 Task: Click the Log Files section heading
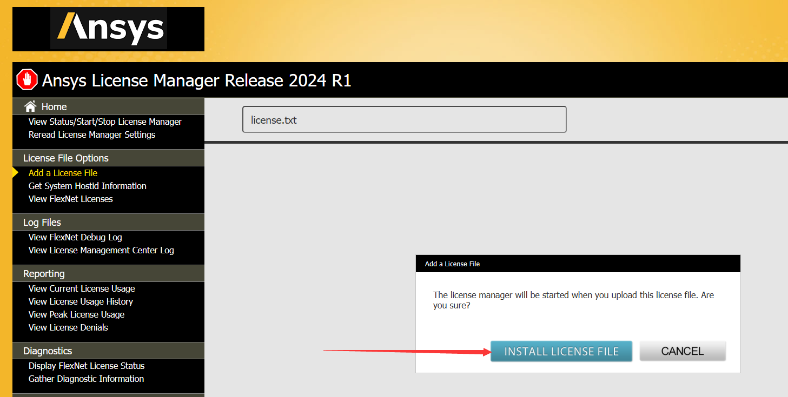point(42,222)
